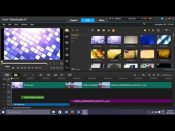Switch to Timeline view
This screenshot has width=175, height=131.
[16, 75]
